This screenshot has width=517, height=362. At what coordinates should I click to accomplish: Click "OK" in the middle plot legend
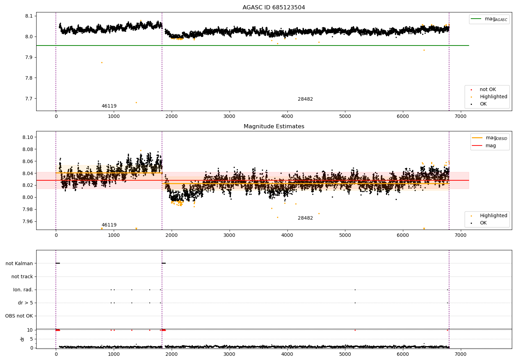click(483, 223)
